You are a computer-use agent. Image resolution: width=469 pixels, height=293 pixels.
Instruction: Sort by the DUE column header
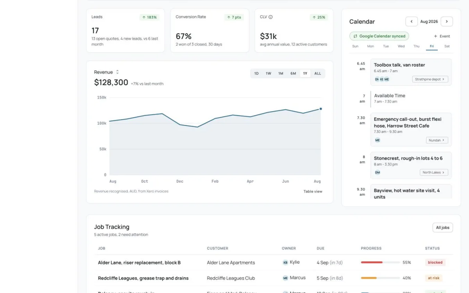[320, 248]
